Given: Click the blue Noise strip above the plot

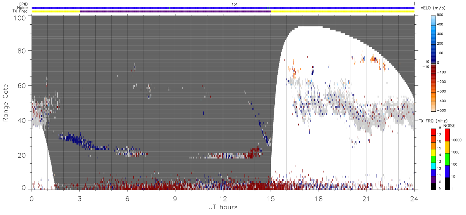Looking at the screenshot, I should [223, 8].
